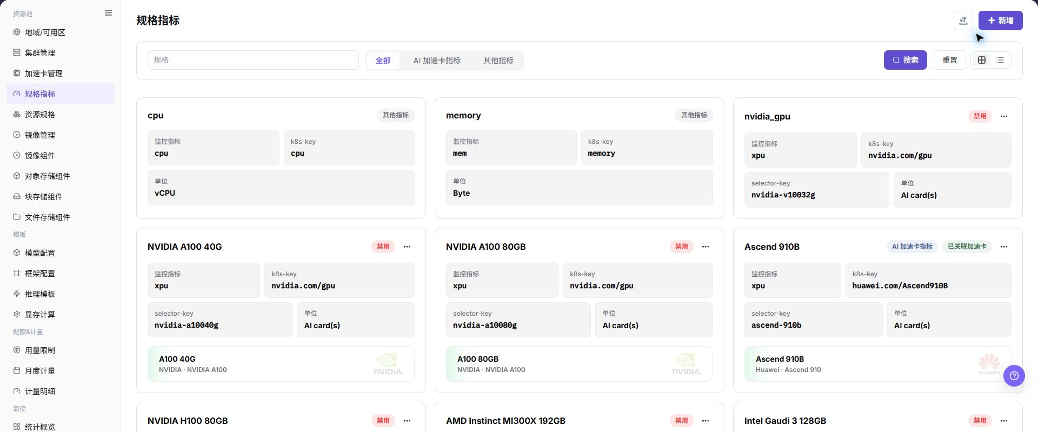Click the 规格指标 gauge icon
Screen dimensions: 1038x432
click(x=17, y=94)
